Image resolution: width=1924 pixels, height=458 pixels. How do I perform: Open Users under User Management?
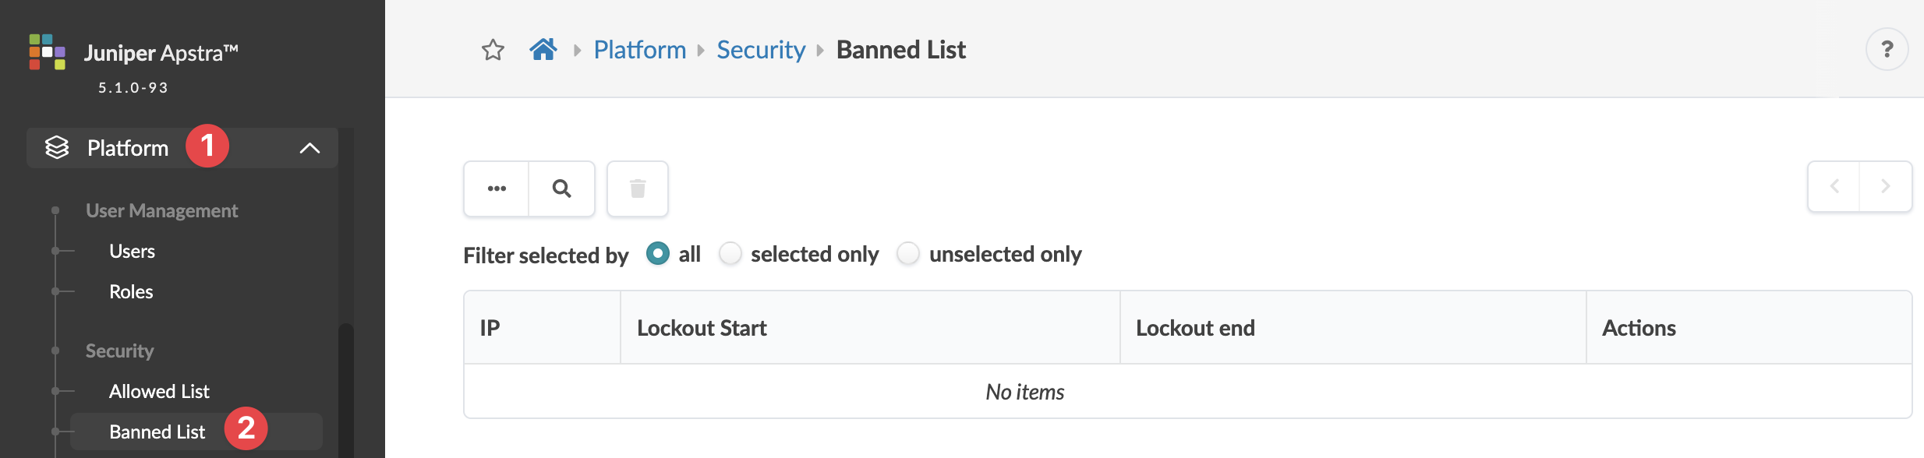pyautogui.click(x=132, y=252)
